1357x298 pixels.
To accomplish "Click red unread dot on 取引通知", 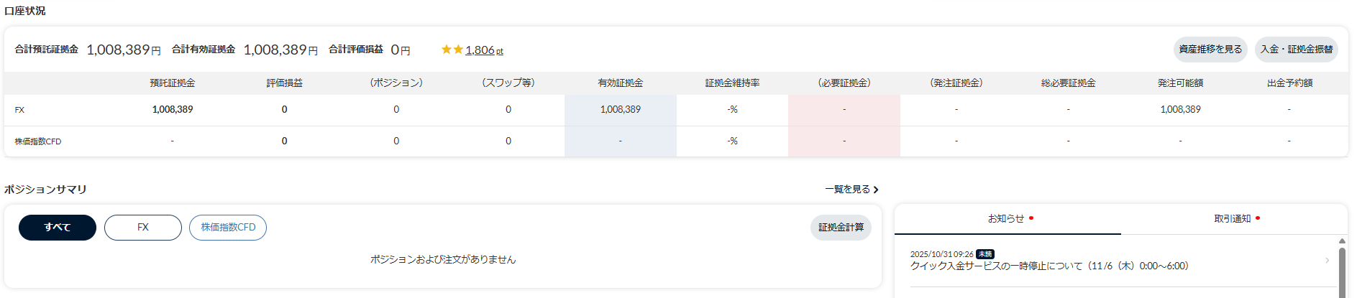I will [x=1258, y=218].
